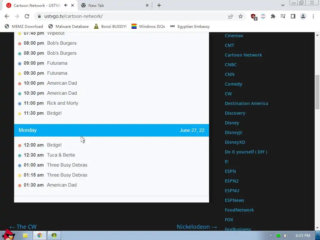Open the Extensions puzzle-piece menu
Image resolution: width=320 pixels, height=240 pixels.
tap(273, 16)
